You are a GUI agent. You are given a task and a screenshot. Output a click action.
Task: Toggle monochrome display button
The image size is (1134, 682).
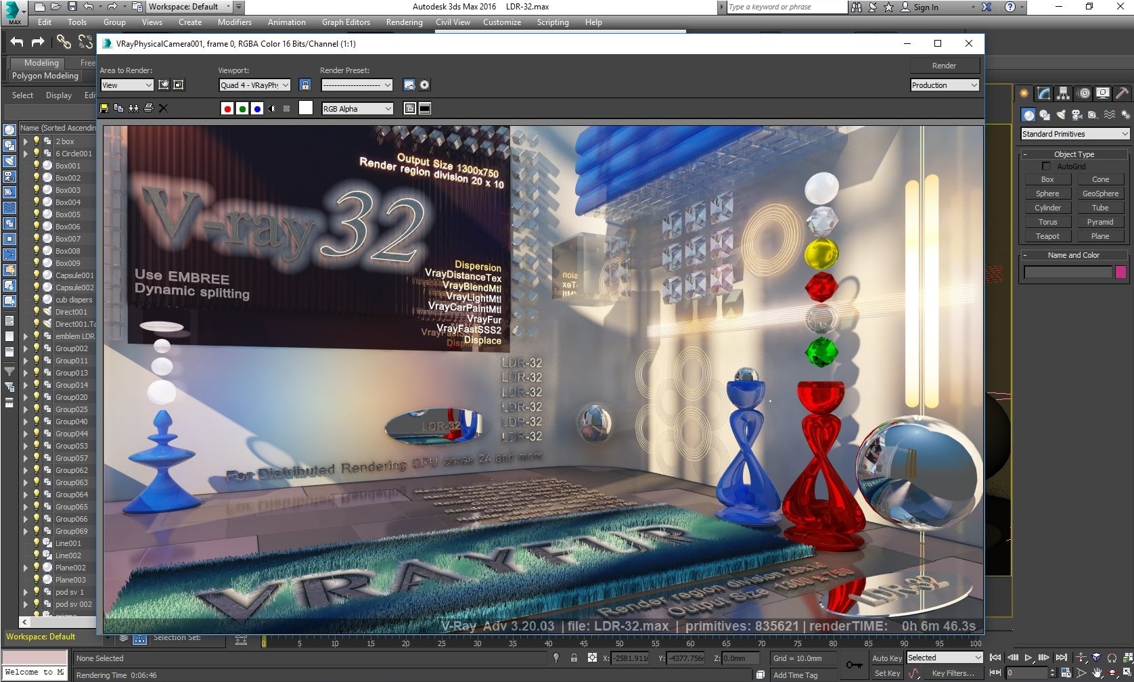[287, 108]
